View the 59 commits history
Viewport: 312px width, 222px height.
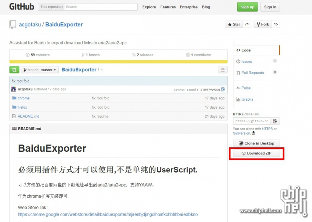click(38, 55)
